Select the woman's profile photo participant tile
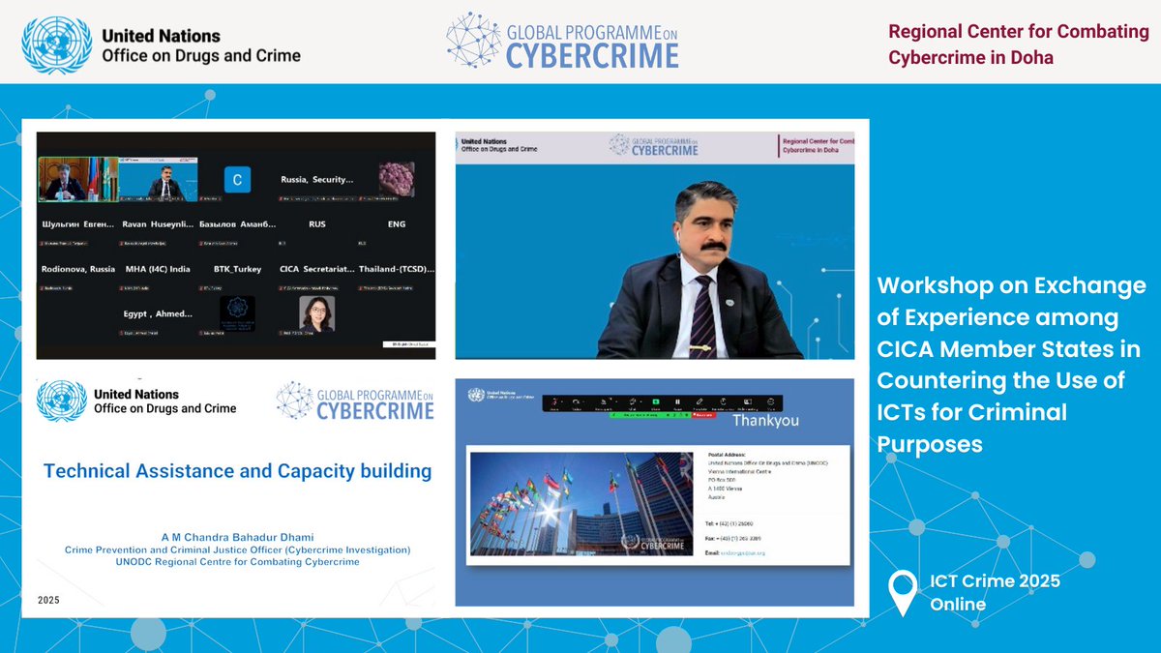 (316, 314)
